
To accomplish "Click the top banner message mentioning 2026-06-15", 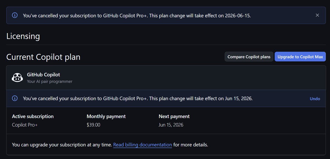I will click(137, 16).
